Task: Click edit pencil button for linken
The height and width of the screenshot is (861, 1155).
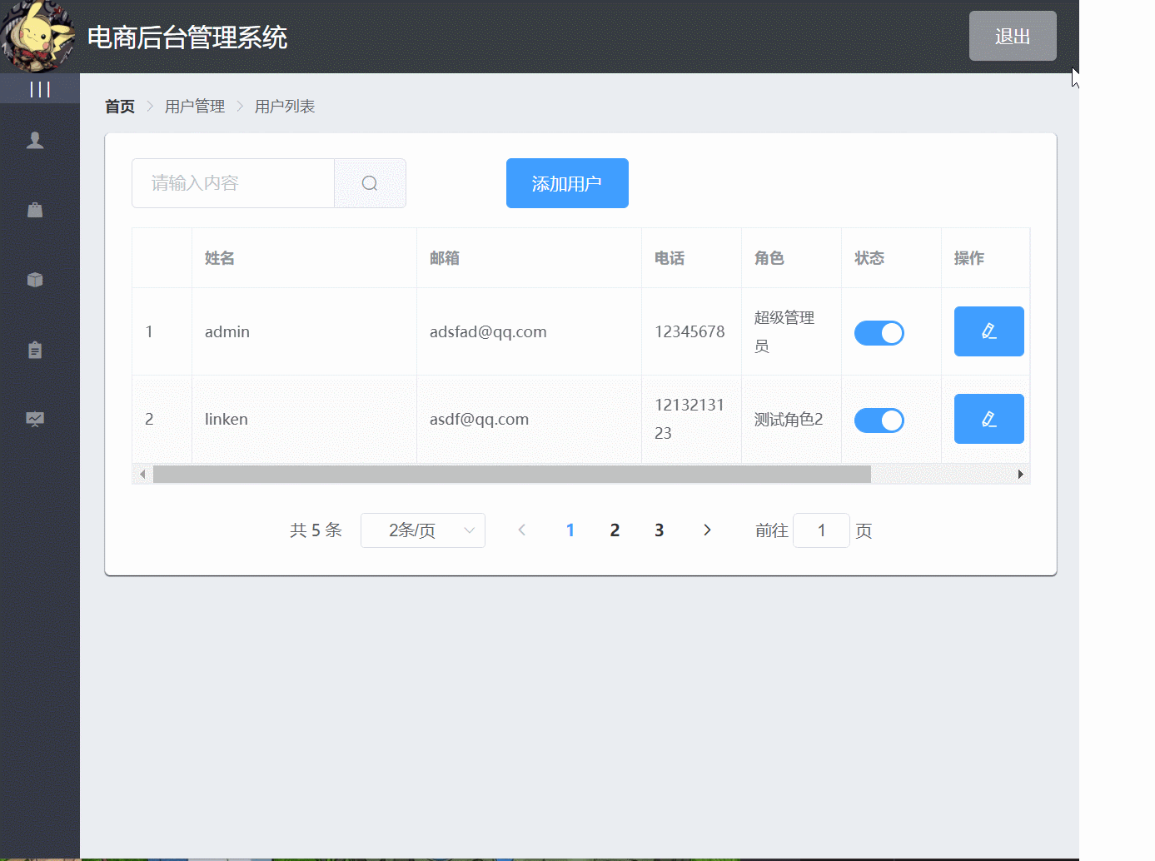Action: pos(988,419)
